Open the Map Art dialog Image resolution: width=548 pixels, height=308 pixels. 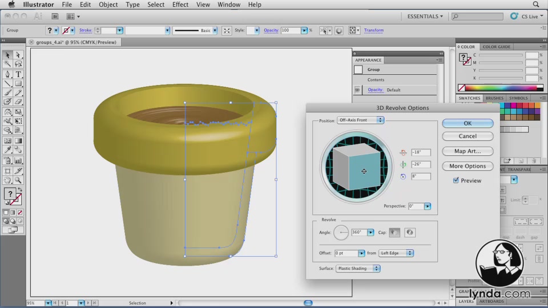(x=468, y=151)
